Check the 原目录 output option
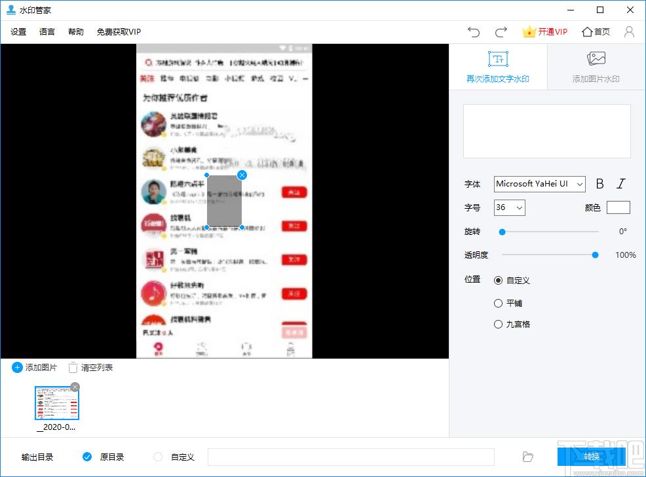 pos(87,457)
